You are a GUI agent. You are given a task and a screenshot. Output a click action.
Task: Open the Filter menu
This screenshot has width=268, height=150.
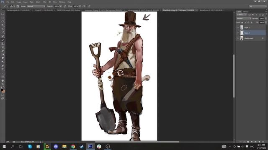pos(44,2)
